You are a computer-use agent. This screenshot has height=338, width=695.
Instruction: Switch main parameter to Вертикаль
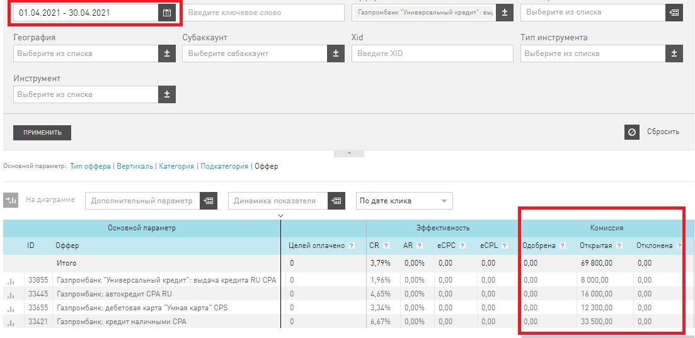click(x=135, y=166)
